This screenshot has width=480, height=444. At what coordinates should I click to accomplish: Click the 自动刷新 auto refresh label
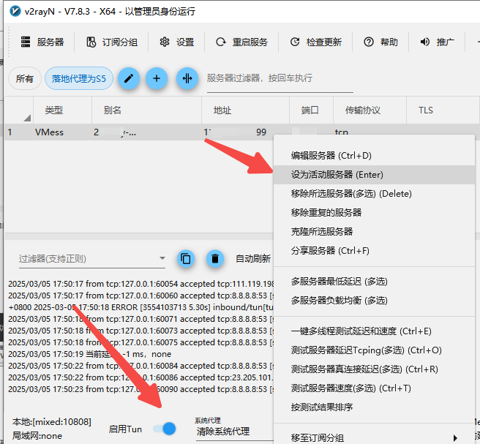(x=253, y=259)
